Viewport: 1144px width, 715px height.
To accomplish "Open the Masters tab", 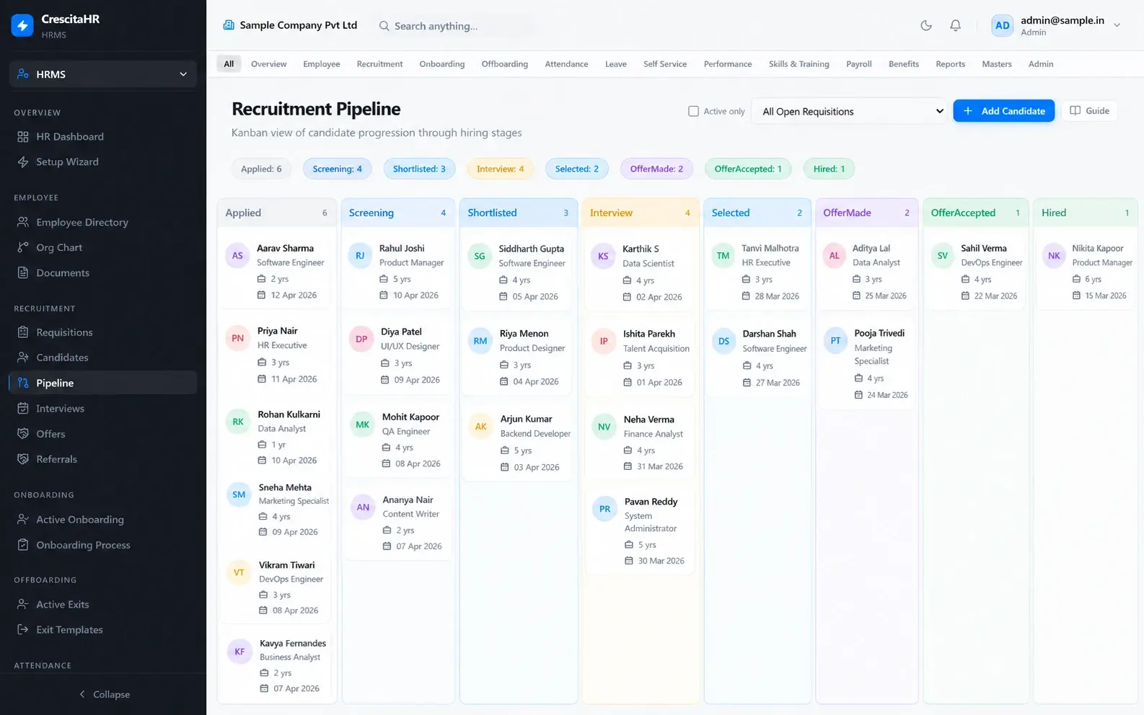I will coord(997,64).
